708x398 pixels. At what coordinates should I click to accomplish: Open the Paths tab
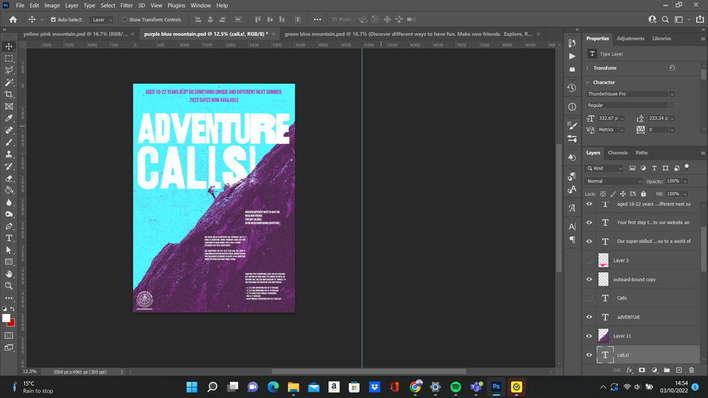click(x=642, y=152)
